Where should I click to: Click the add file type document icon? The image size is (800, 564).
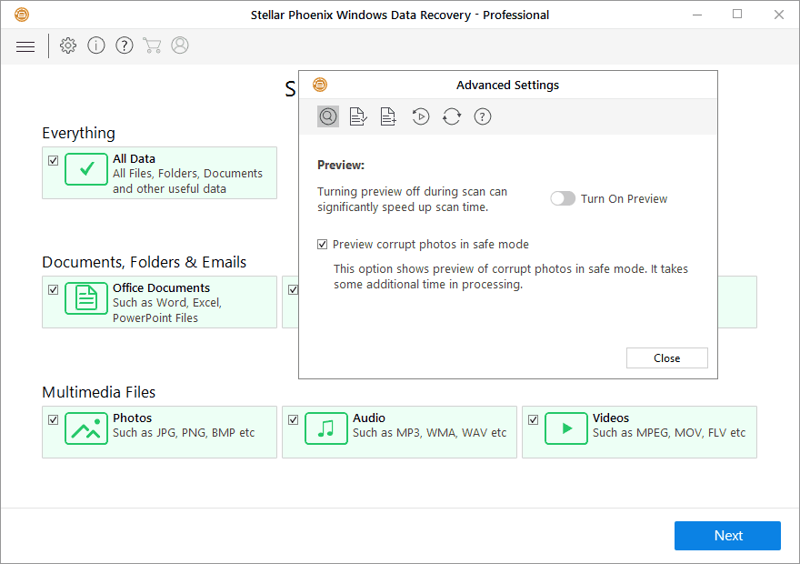pyautogui.click(x=388, y=116)
